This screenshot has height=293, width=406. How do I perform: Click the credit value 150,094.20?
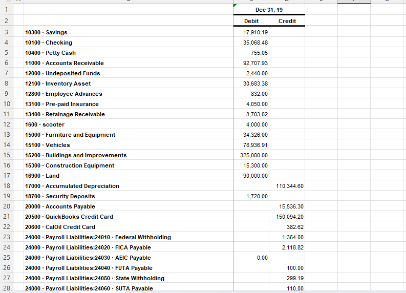click(x=287, y=216)
